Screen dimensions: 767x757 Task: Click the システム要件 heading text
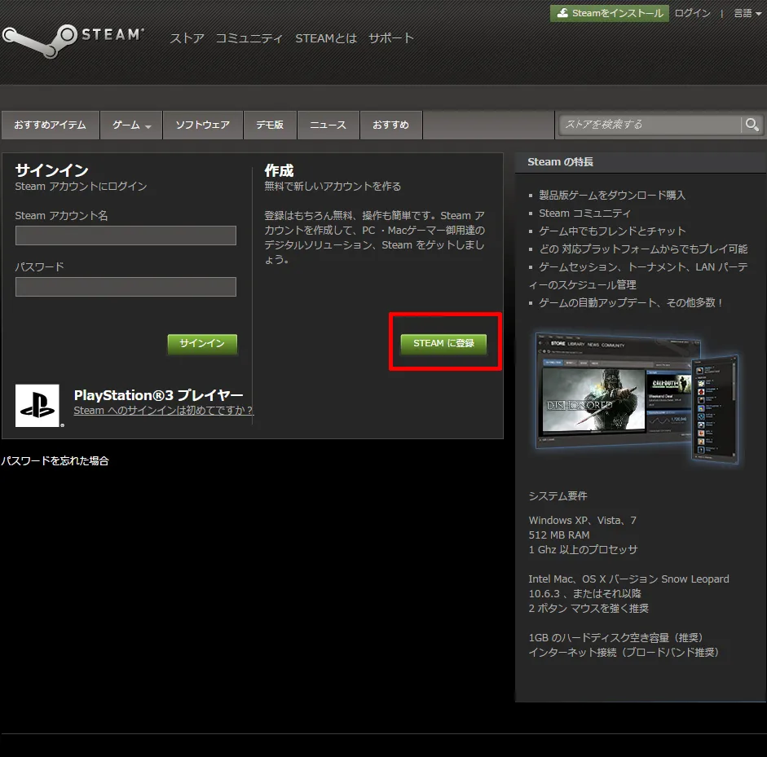558,496
